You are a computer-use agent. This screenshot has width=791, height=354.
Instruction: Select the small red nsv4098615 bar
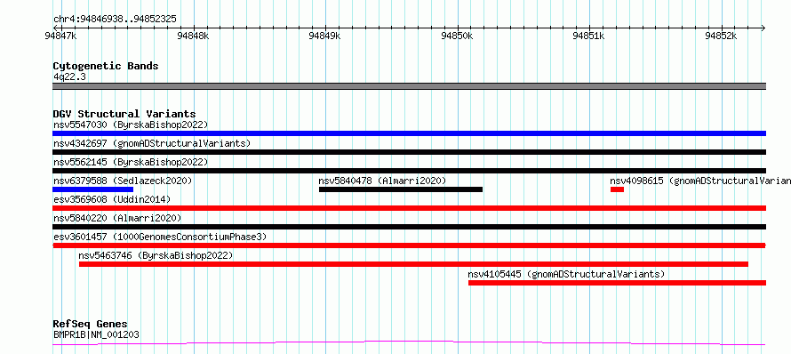(x=617, y=189)
